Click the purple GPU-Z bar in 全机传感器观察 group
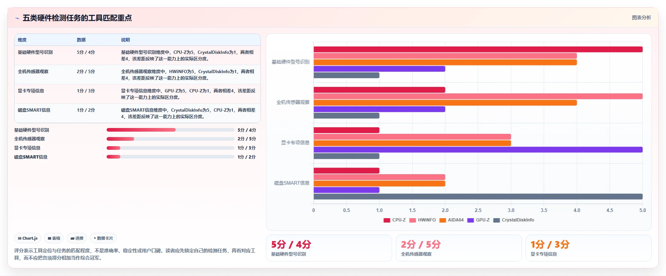This screenshot has height=276, width=666. pyautogui.click(x=379, y=109)
